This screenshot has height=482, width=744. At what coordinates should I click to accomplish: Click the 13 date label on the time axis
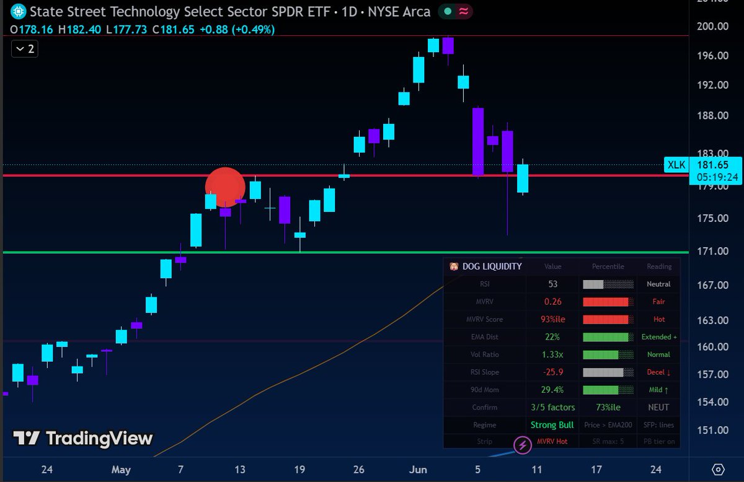coord(240,470)
